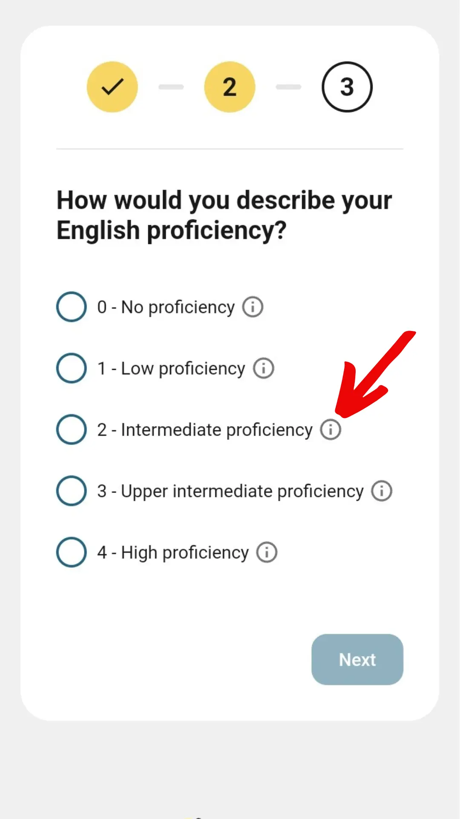Image resolution: width=460 pixels, height=819 pixels.
Task: Click the Next button
Action: pos(357,659)
